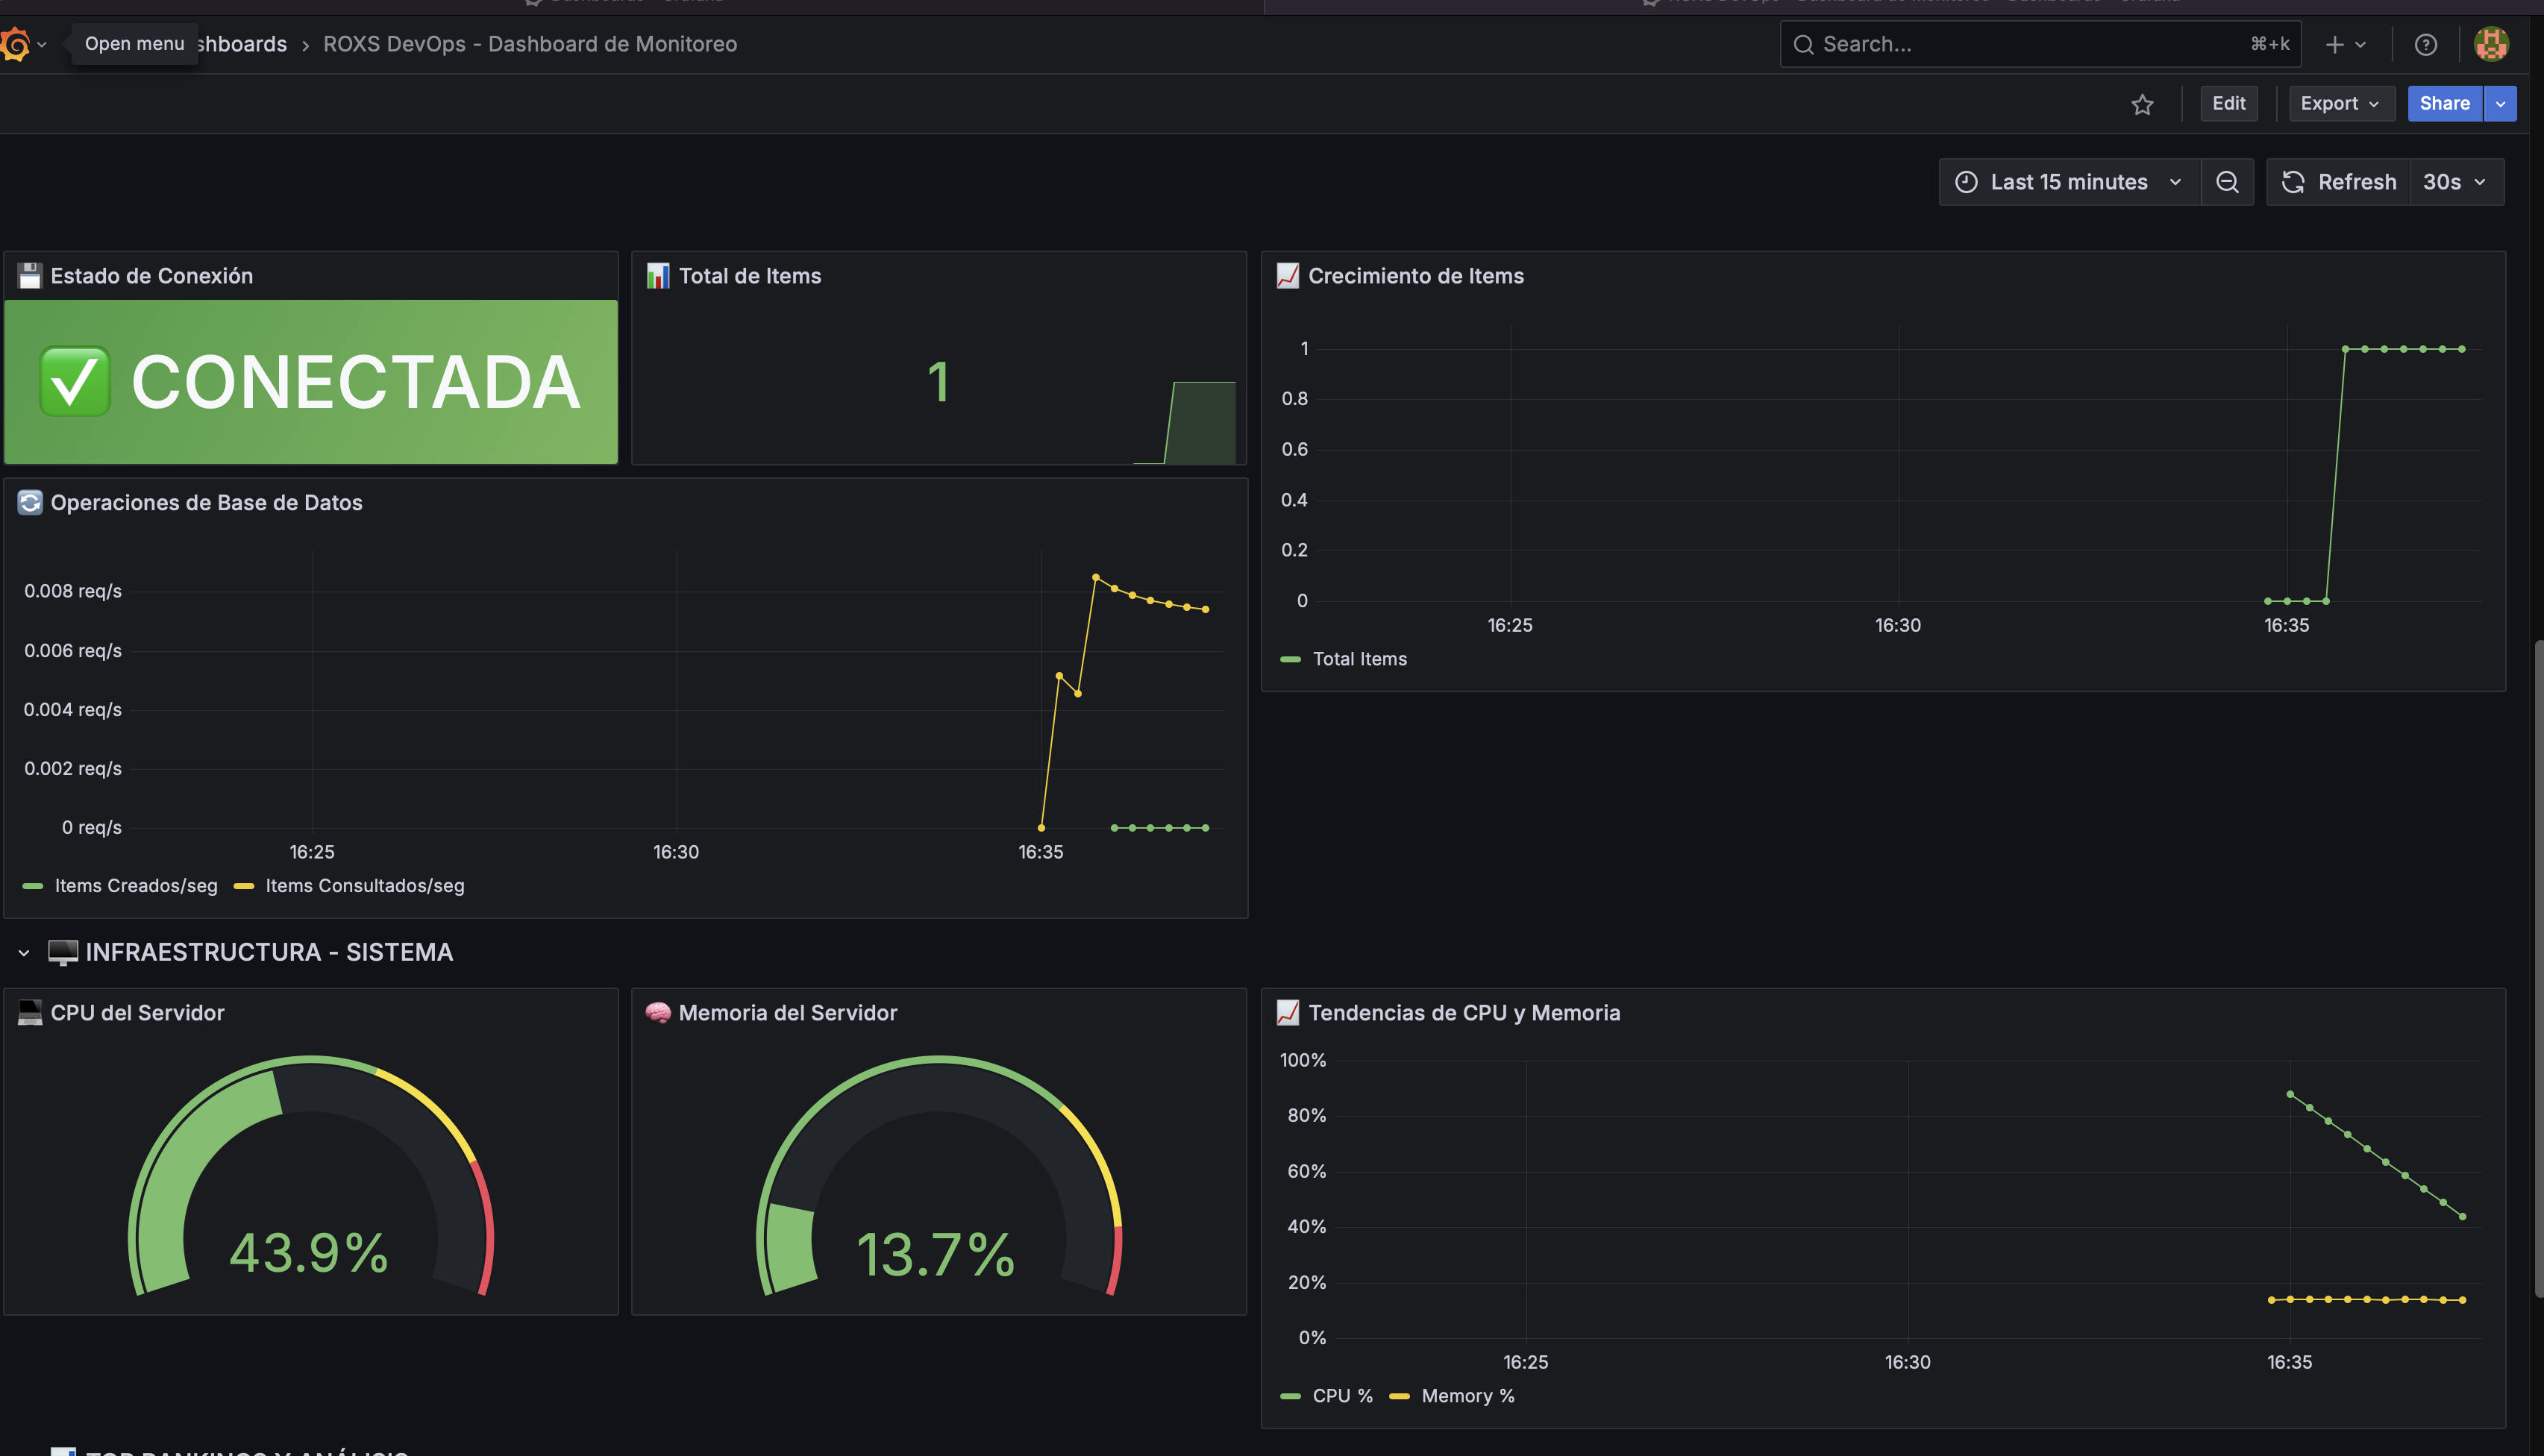Open the Last 15 minutes time dropdown
2544x1456 pixels.
(2069, 182)
